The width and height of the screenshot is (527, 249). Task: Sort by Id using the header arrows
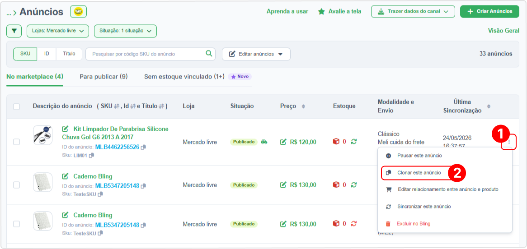pyautogui.click(x=133, y=106)
